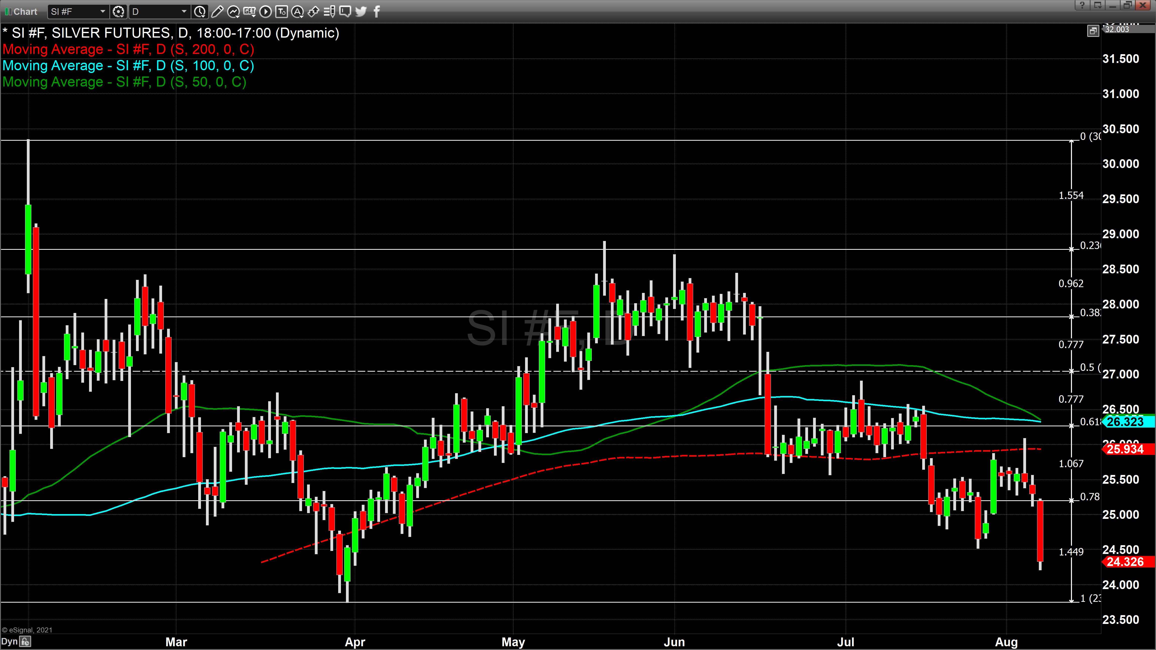Toggle the Dyn lock icon
The image size is (1156, 650).
(26, 641)
